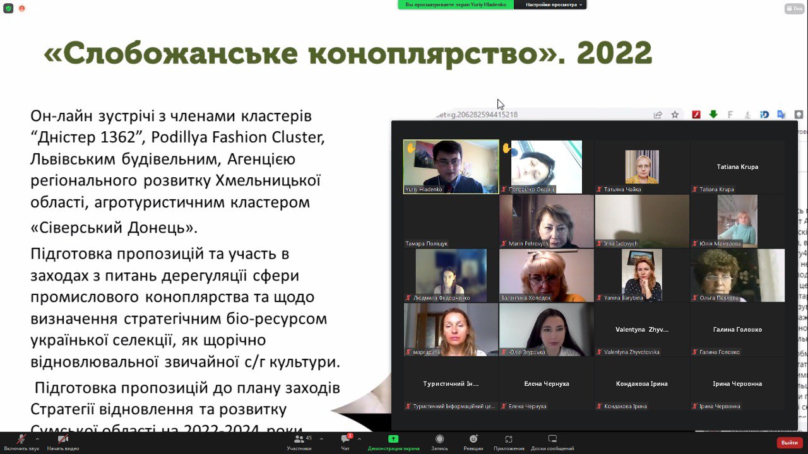Unmute microphone with Включить звук
808x454 pixels.
click(x=21, y=439)
